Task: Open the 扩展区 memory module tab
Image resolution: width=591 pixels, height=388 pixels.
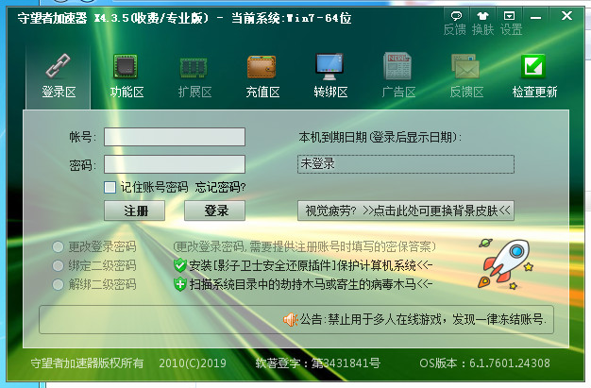Action: coord(194,76)
